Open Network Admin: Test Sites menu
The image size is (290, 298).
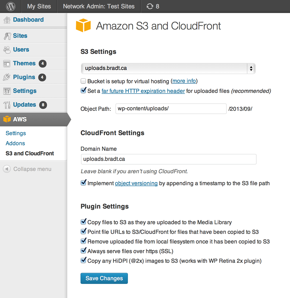99,7
